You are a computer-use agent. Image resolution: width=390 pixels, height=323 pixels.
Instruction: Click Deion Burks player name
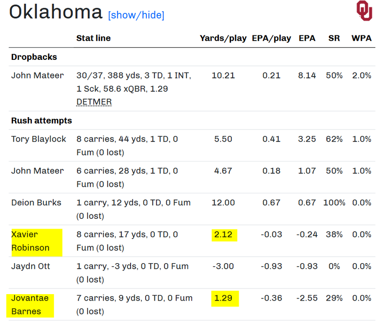tap(36, 203)
